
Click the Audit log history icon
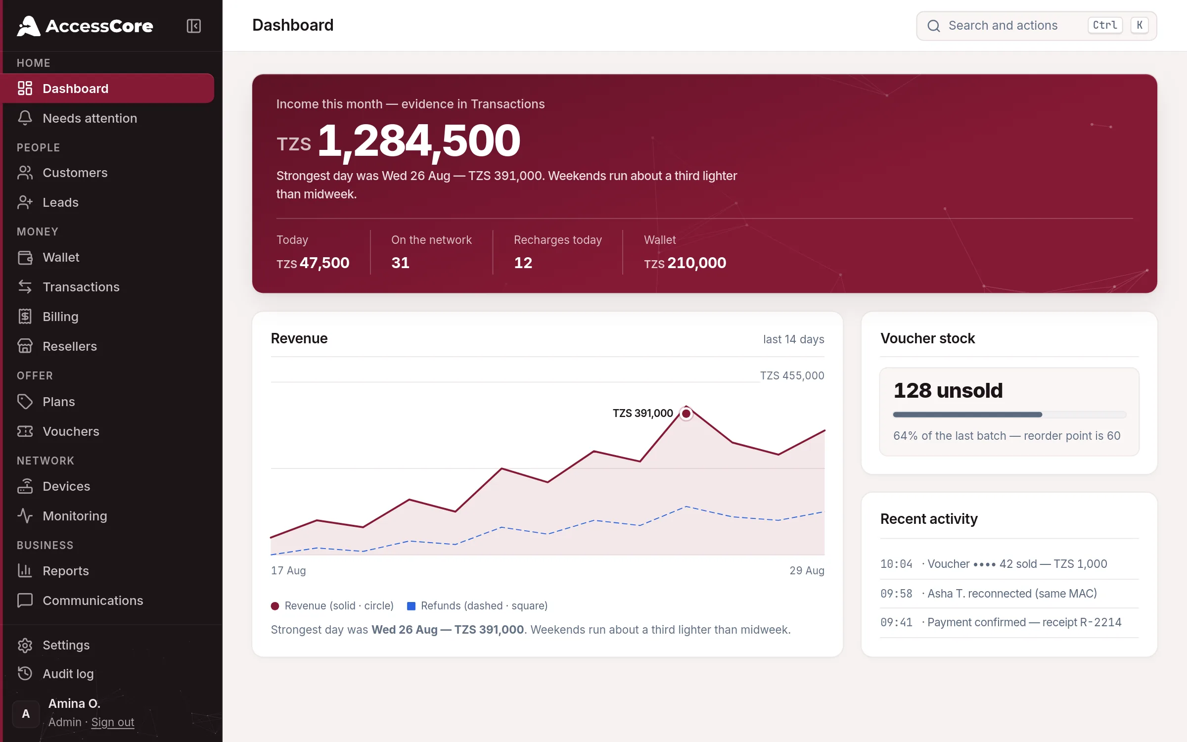point(25,673)
